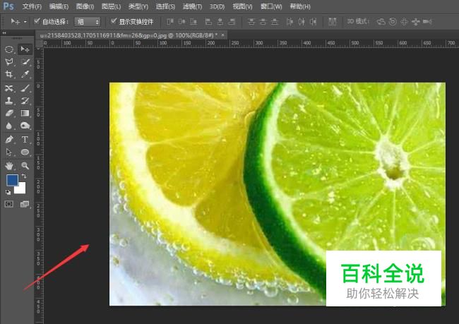This screenshot has width=459, height=324.
Task: Click the Ps application logo
Action: tap(8, 6)
